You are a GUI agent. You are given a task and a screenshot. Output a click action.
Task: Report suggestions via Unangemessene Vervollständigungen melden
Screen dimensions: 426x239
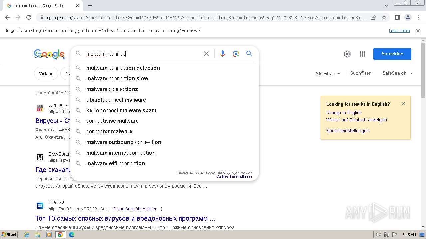point(215,173)
